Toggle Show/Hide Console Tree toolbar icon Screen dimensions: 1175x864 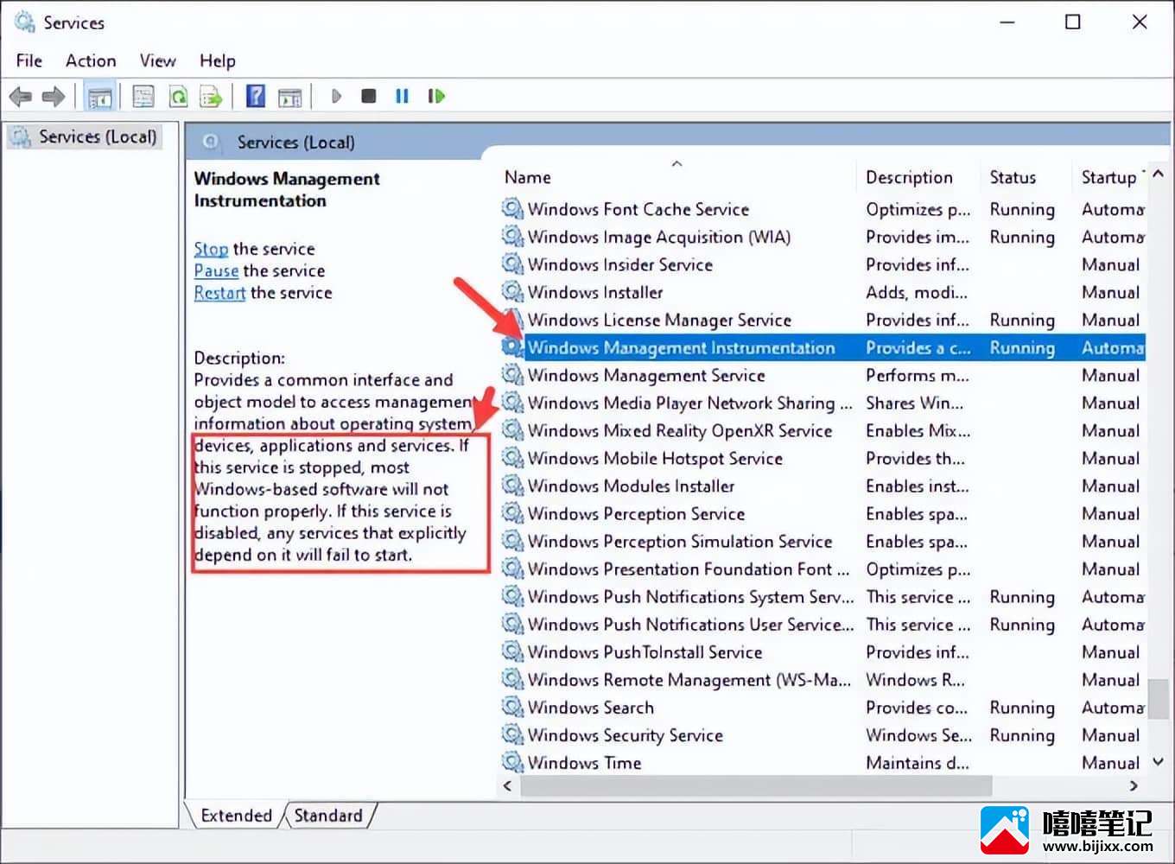100,96
